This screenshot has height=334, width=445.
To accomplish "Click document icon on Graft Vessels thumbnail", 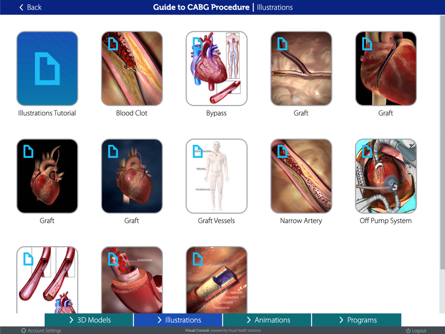I will click(x=198, y=151).
